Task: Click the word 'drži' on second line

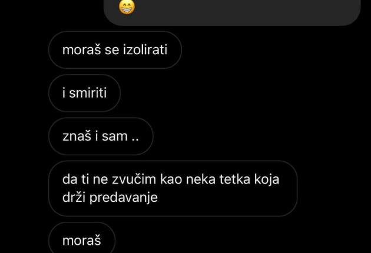Action: tap(74, 197)
